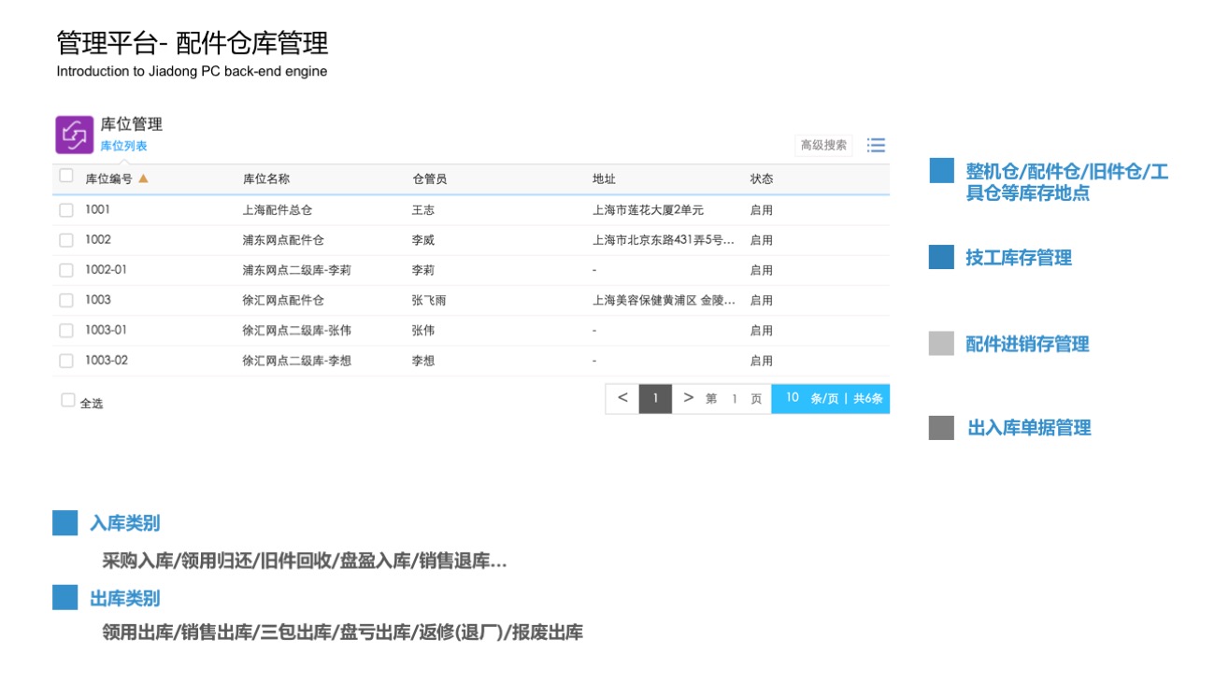Viewport: 1215px width, 683px height.
Task: Check the header checkbox in table
Action: pos(66,176)
